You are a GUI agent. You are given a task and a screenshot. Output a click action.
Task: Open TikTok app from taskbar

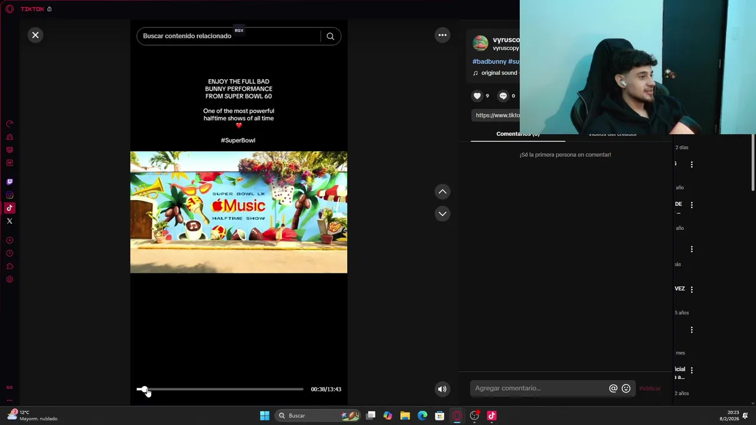[x=491, y=416]
